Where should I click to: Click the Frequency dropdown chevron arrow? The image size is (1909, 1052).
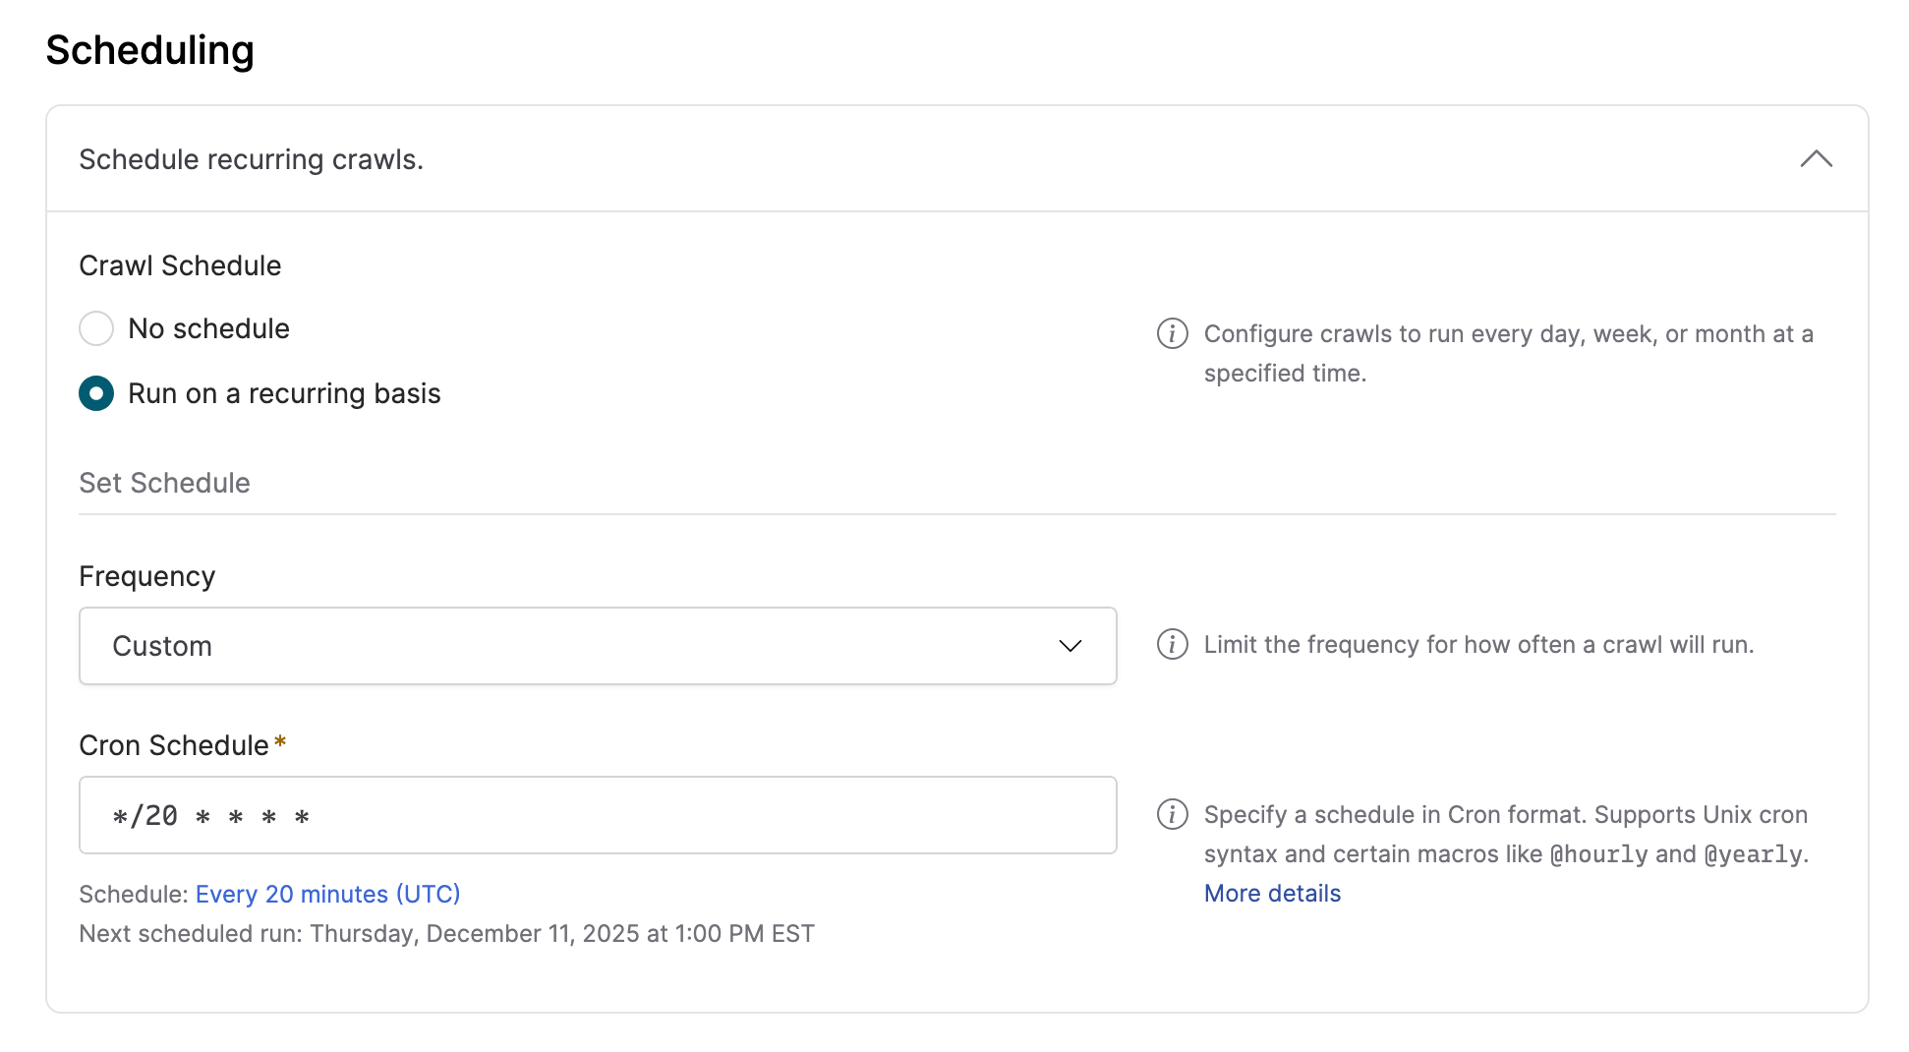coord(1071,646)
